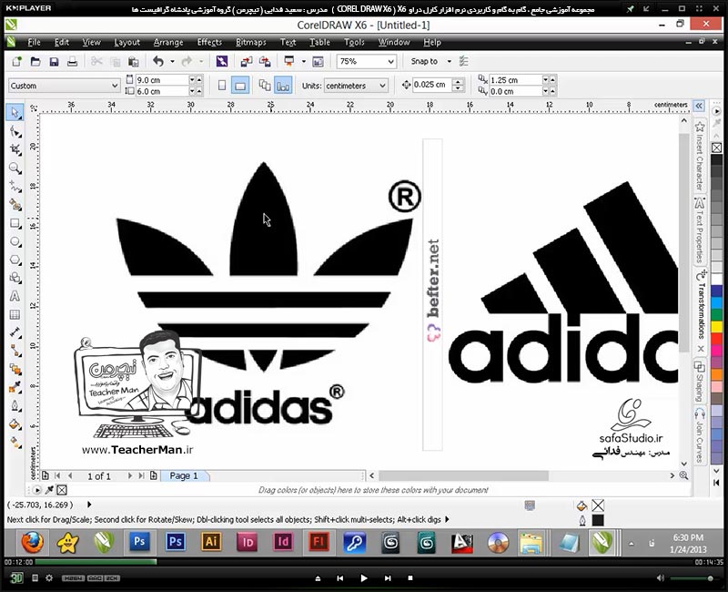Select the Polygon tool

point(15,260)
